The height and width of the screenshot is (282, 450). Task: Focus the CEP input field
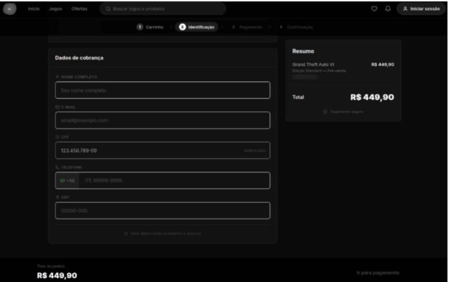click(x=162, y=211)
